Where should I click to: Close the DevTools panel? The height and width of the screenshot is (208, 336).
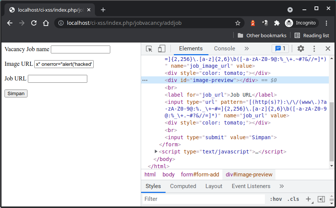(x=328, y=49)
